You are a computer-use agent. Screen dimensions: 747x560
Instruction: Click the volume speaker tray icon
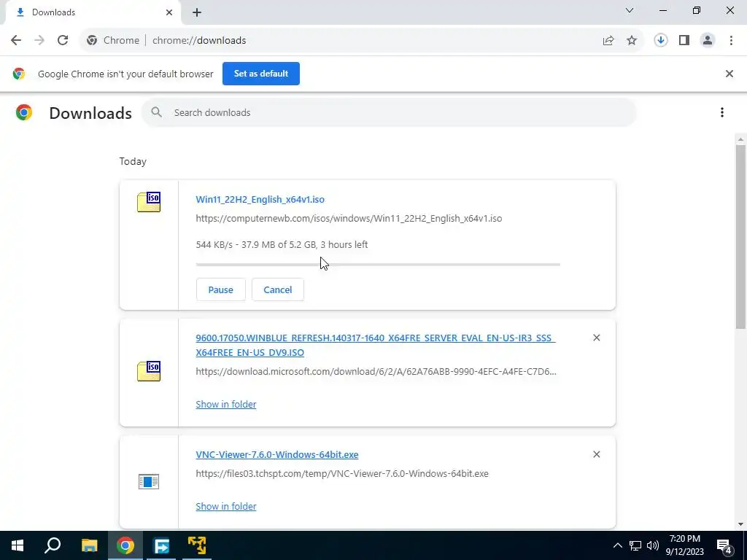point(653,545)
